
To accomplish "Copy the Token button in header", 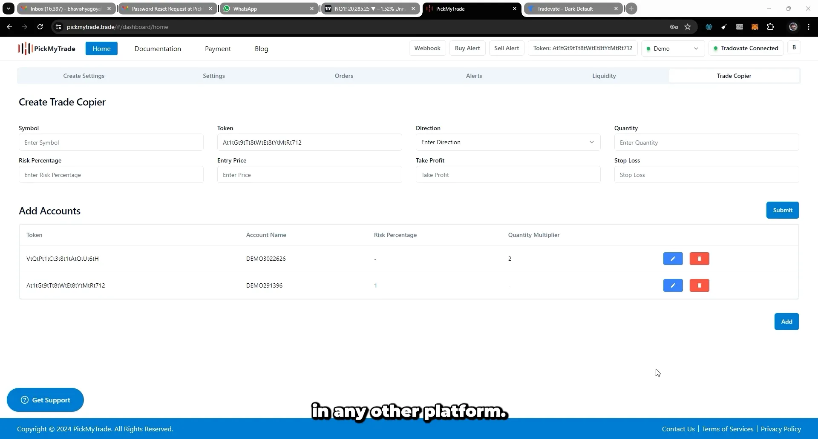I will [583, 48].
